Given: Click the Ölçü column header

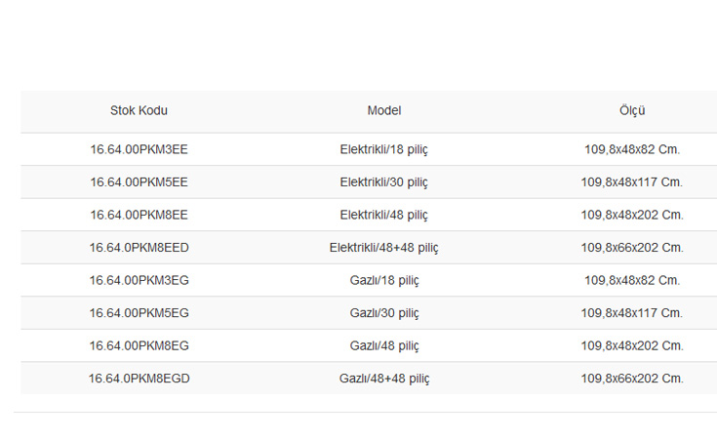Looking at the screenshot, I should tap(632, 110).
